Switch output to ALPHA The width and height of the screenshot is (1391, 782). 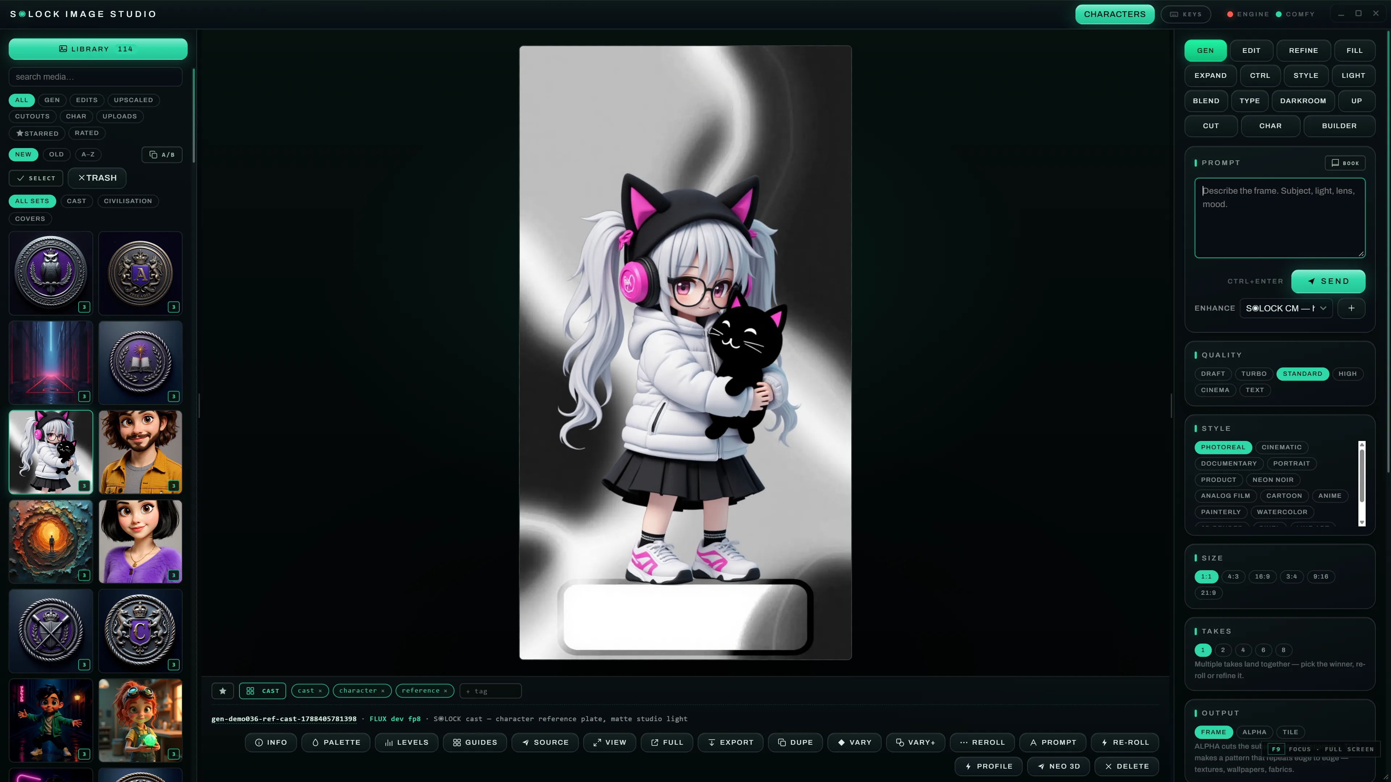point(1254,732)
